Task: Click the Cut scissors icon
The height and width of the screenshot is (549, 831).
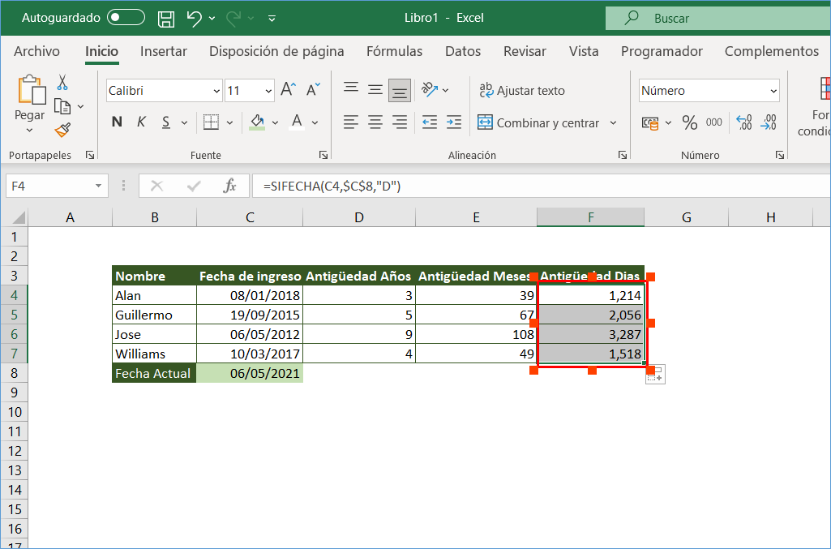Action: point(62,83)
